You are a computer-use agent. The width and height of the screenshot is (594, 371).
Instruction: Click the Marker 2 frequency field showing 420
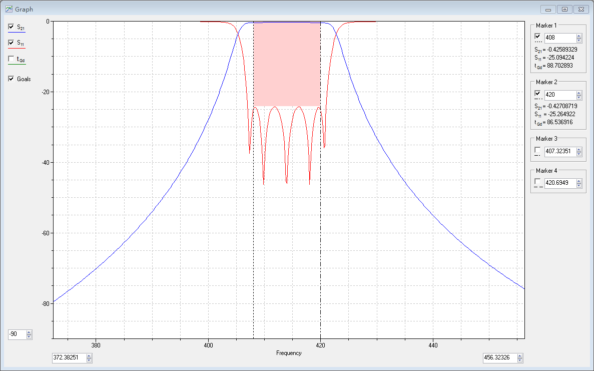pyautogui.click(x=559, y=95)
